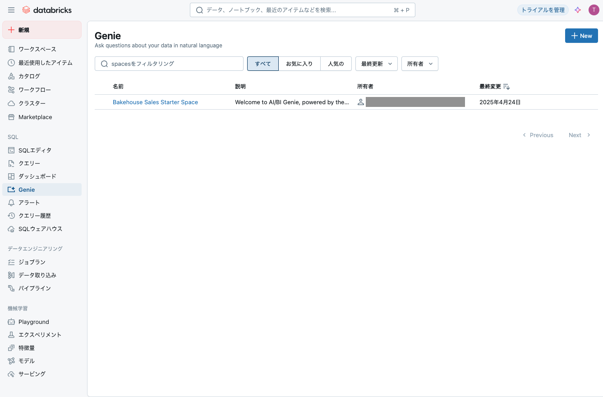Filter spaces by 人気の
The width and height of the screenshot is (603, 397).
(x=336, y=64)
